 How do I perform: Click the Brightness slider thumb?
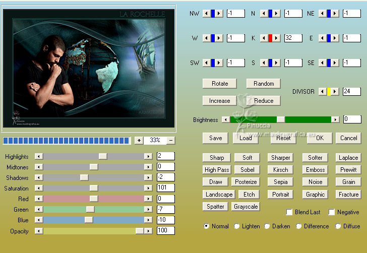281,119
